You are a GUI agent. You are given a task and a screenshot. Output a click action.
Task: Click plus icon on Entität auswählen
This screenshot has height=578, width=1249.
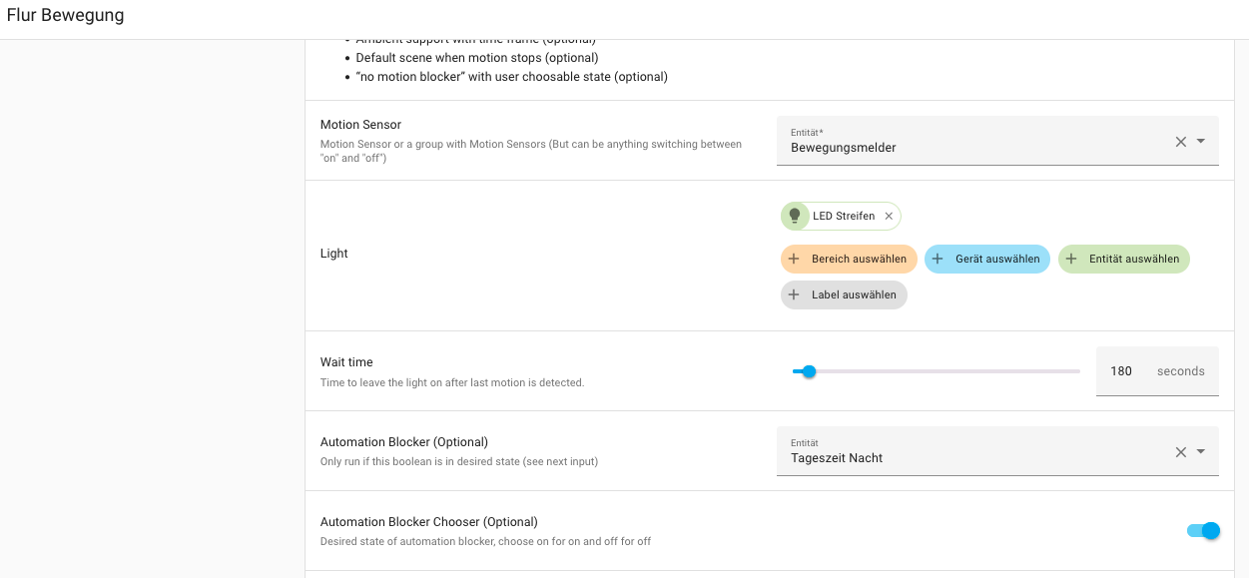[1071, 259]
